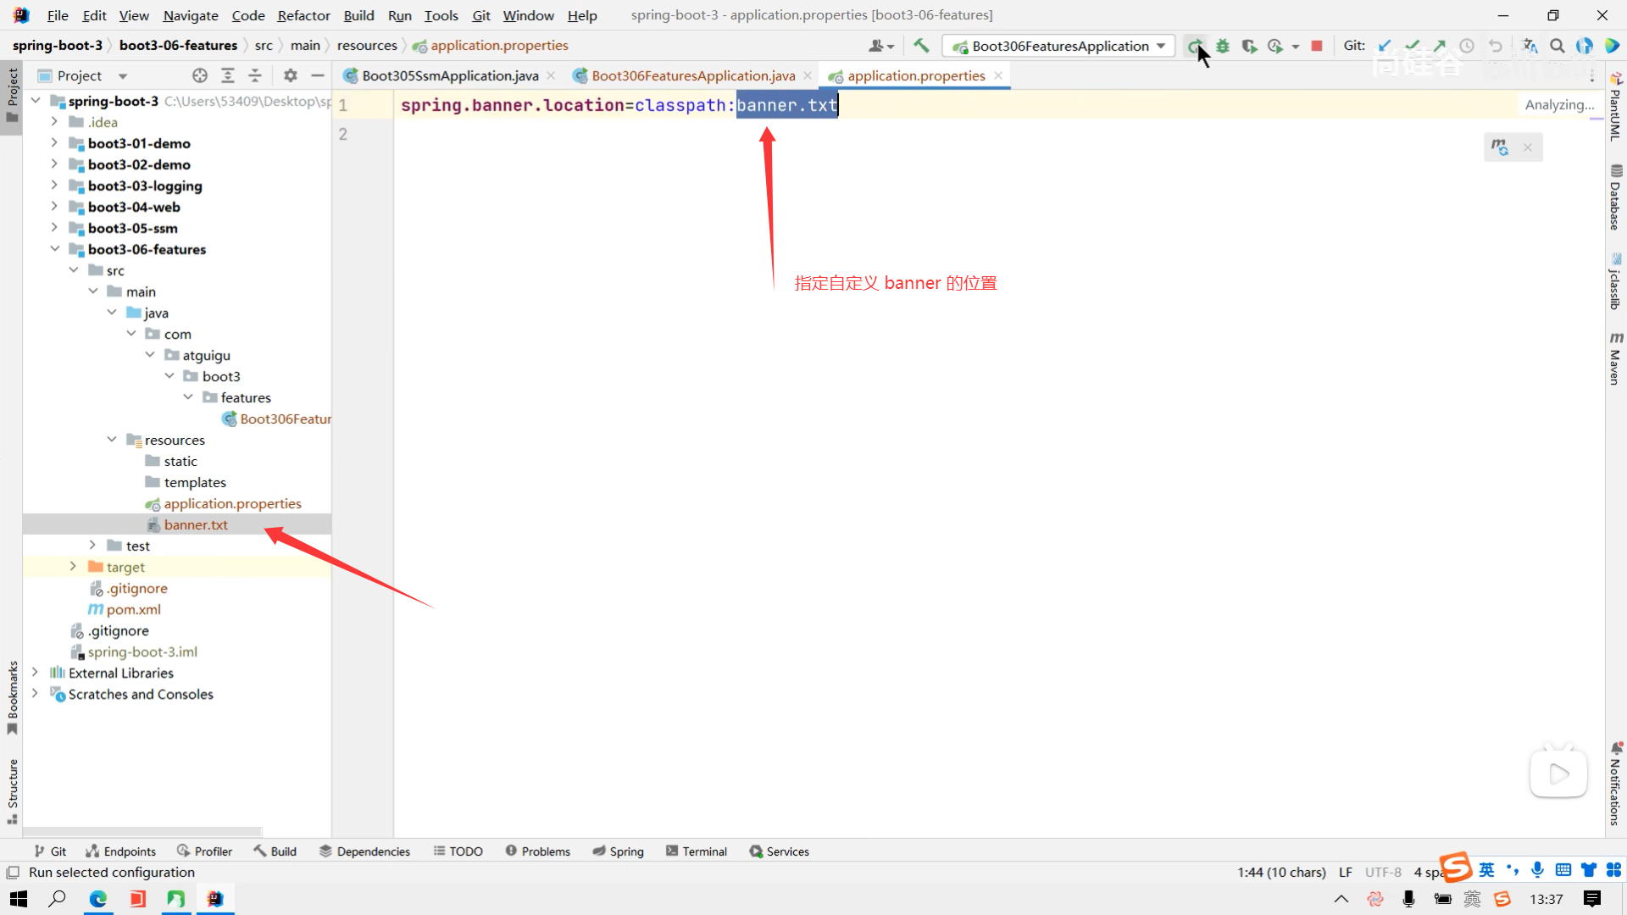Open the Problems tool window

pyautogui.click(x=537, y=851)
